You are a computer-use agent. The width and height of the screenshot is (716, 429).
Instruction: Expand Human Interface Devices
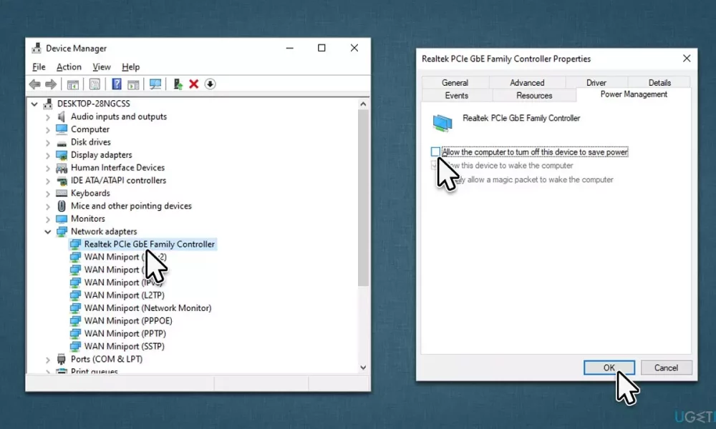[47, 168]
